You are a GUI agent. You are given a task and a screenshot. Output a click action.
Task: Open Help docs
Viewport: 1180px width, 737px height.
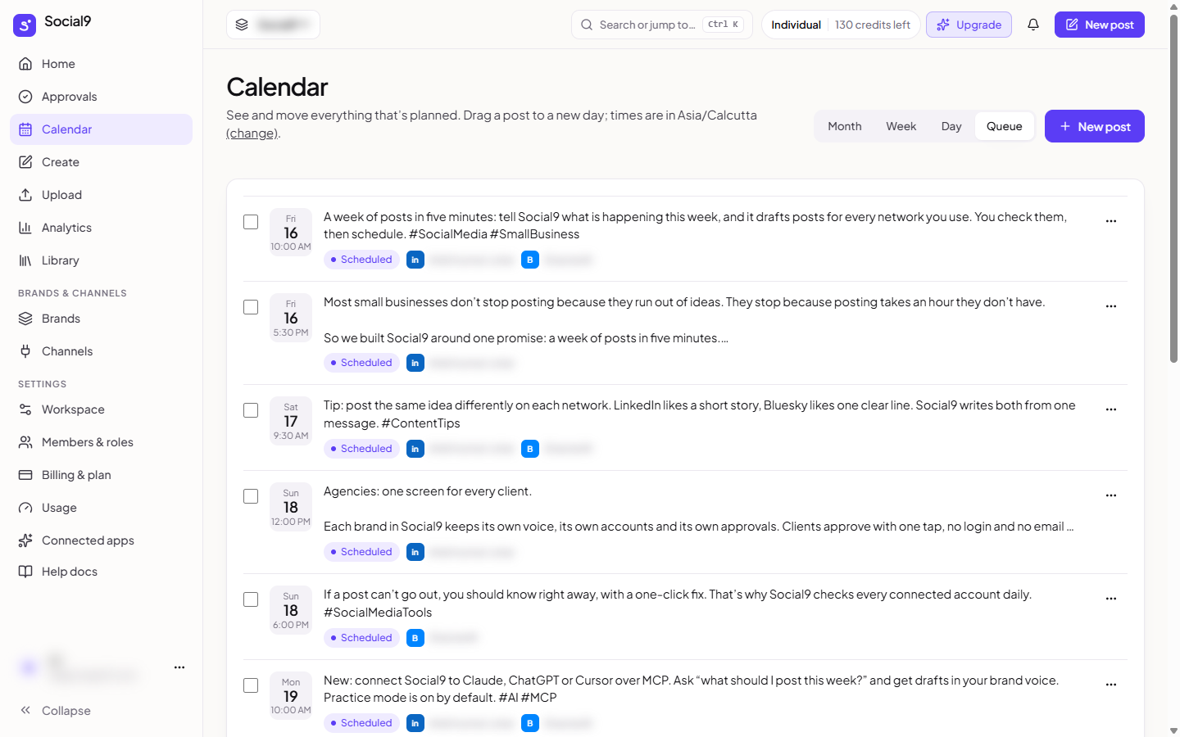101,572
